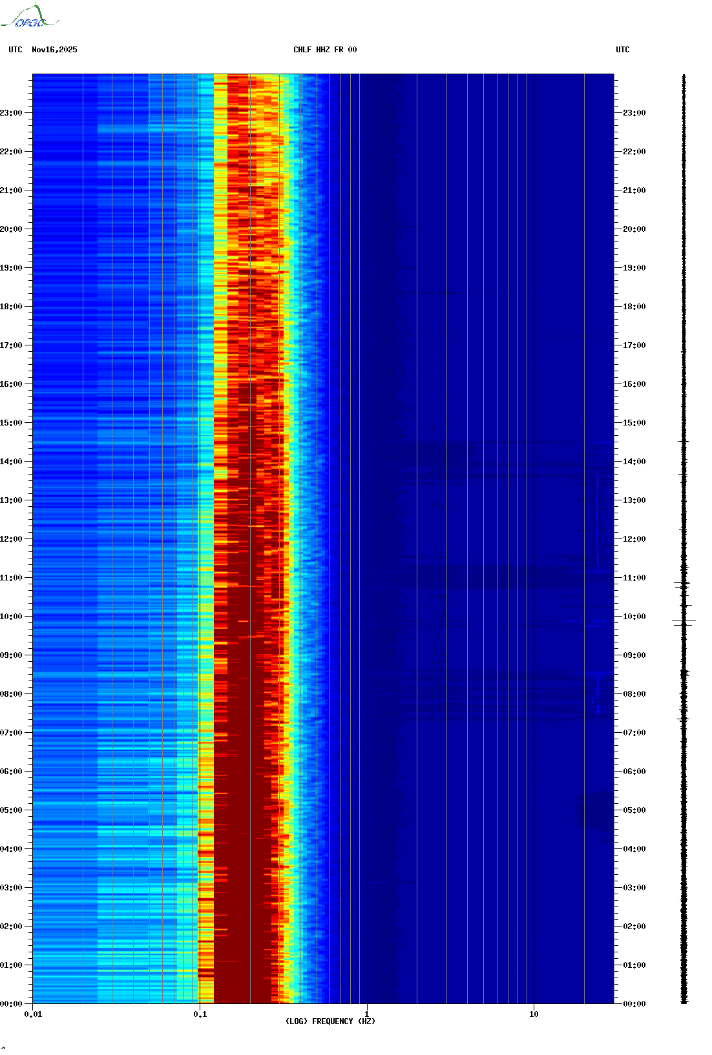Click the right-axis 05:00 time label

coord(634,810)
